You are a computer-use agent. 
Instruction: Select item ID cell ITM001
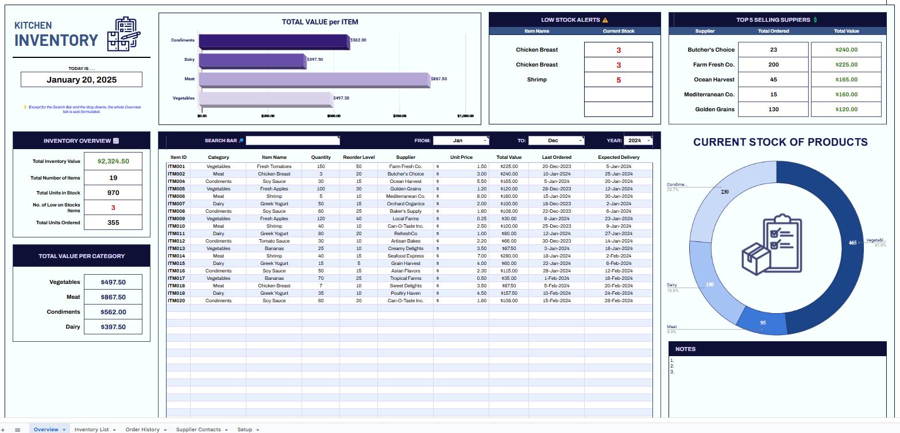pos(178,166)
